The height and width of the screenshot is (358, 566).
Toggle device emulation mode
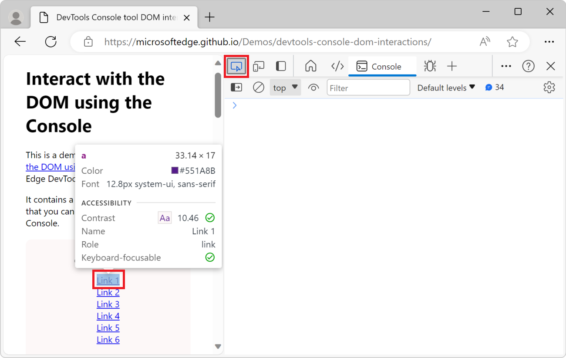[x=259, y=66]
